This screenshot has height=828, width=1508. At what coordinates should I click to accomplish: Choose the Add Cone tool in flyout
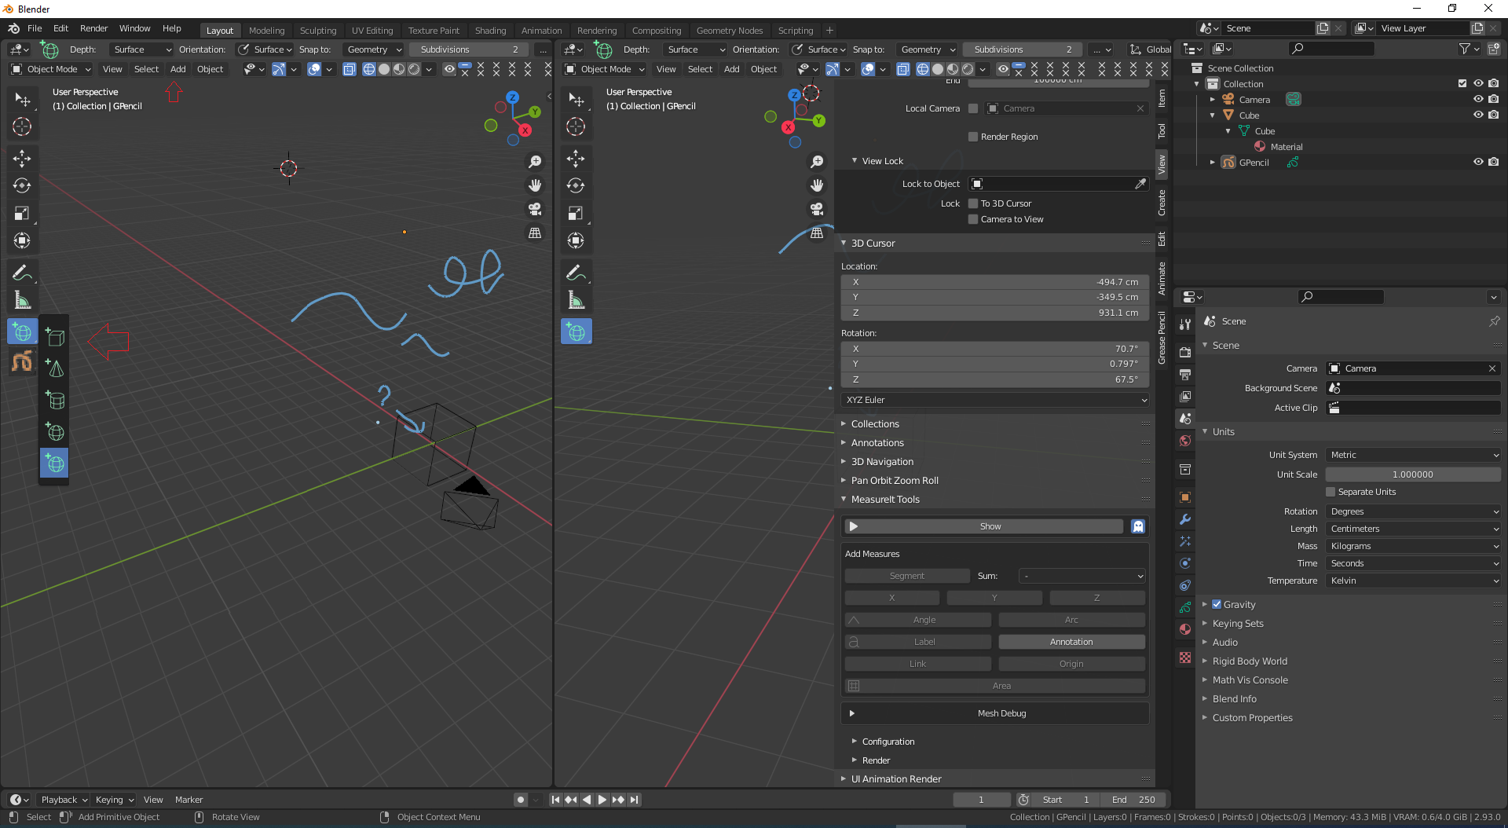point(55,368)
